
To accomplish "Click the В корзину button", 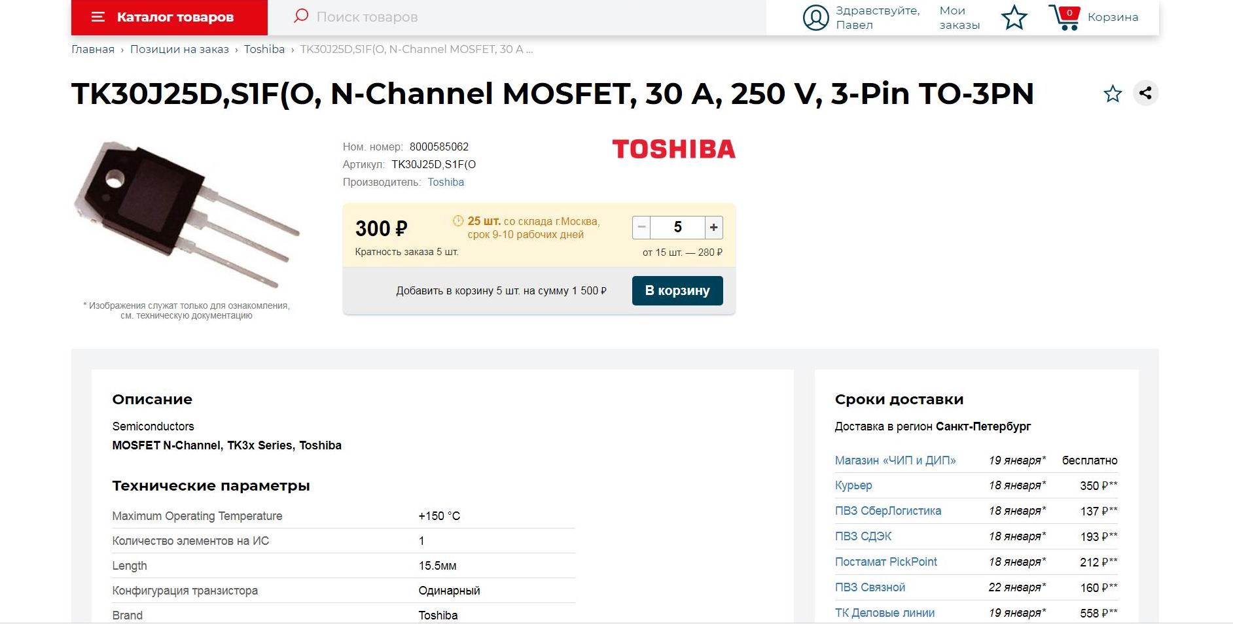I will [677, 290].
